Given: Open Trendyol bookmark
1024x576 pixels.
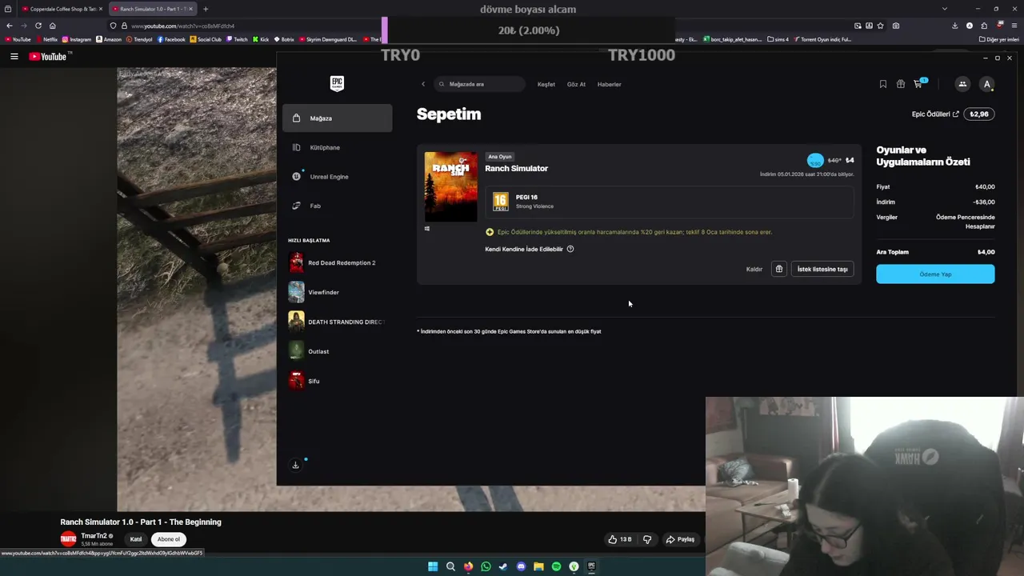Looking at the screenshot, I should [139, 39].
